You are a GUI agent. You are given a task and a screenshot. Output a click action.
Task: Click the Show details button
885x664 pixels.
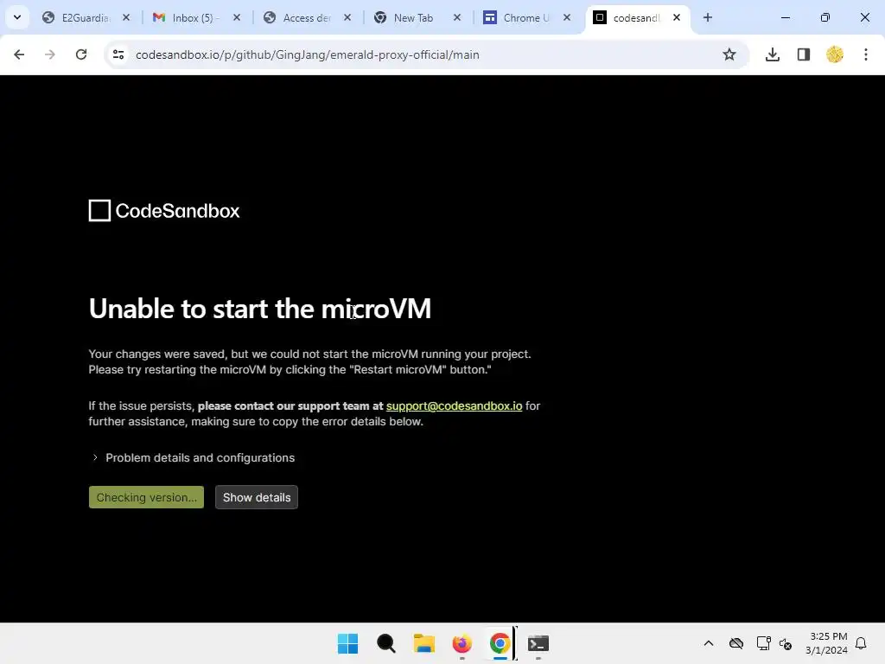(x=257, y=497)
